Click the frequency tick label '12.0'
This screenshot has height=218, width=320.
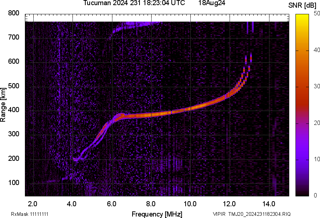(x=230, y=204)
